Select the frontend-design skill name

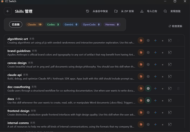[x=18, y=111]
